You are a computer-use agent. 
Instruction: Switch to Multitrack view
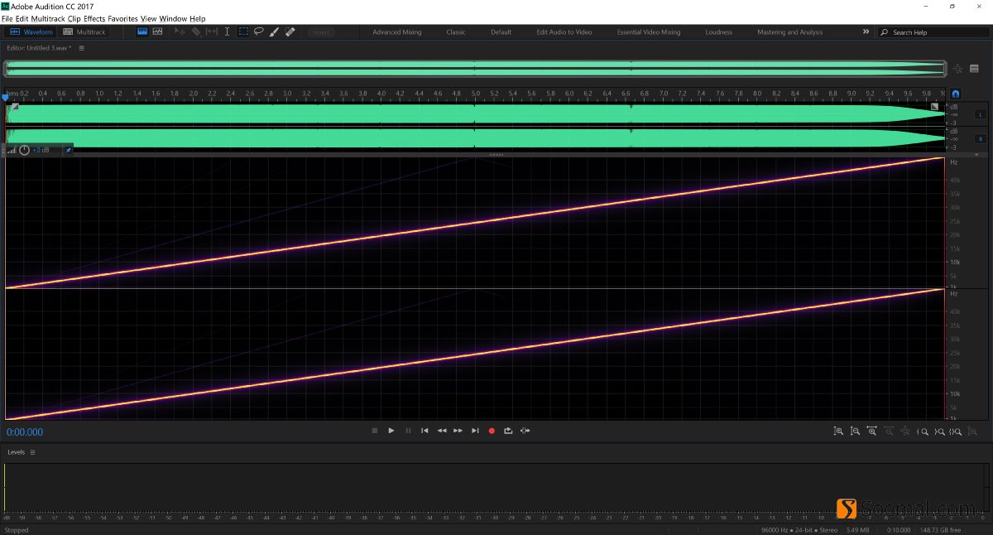click(85, 32)
